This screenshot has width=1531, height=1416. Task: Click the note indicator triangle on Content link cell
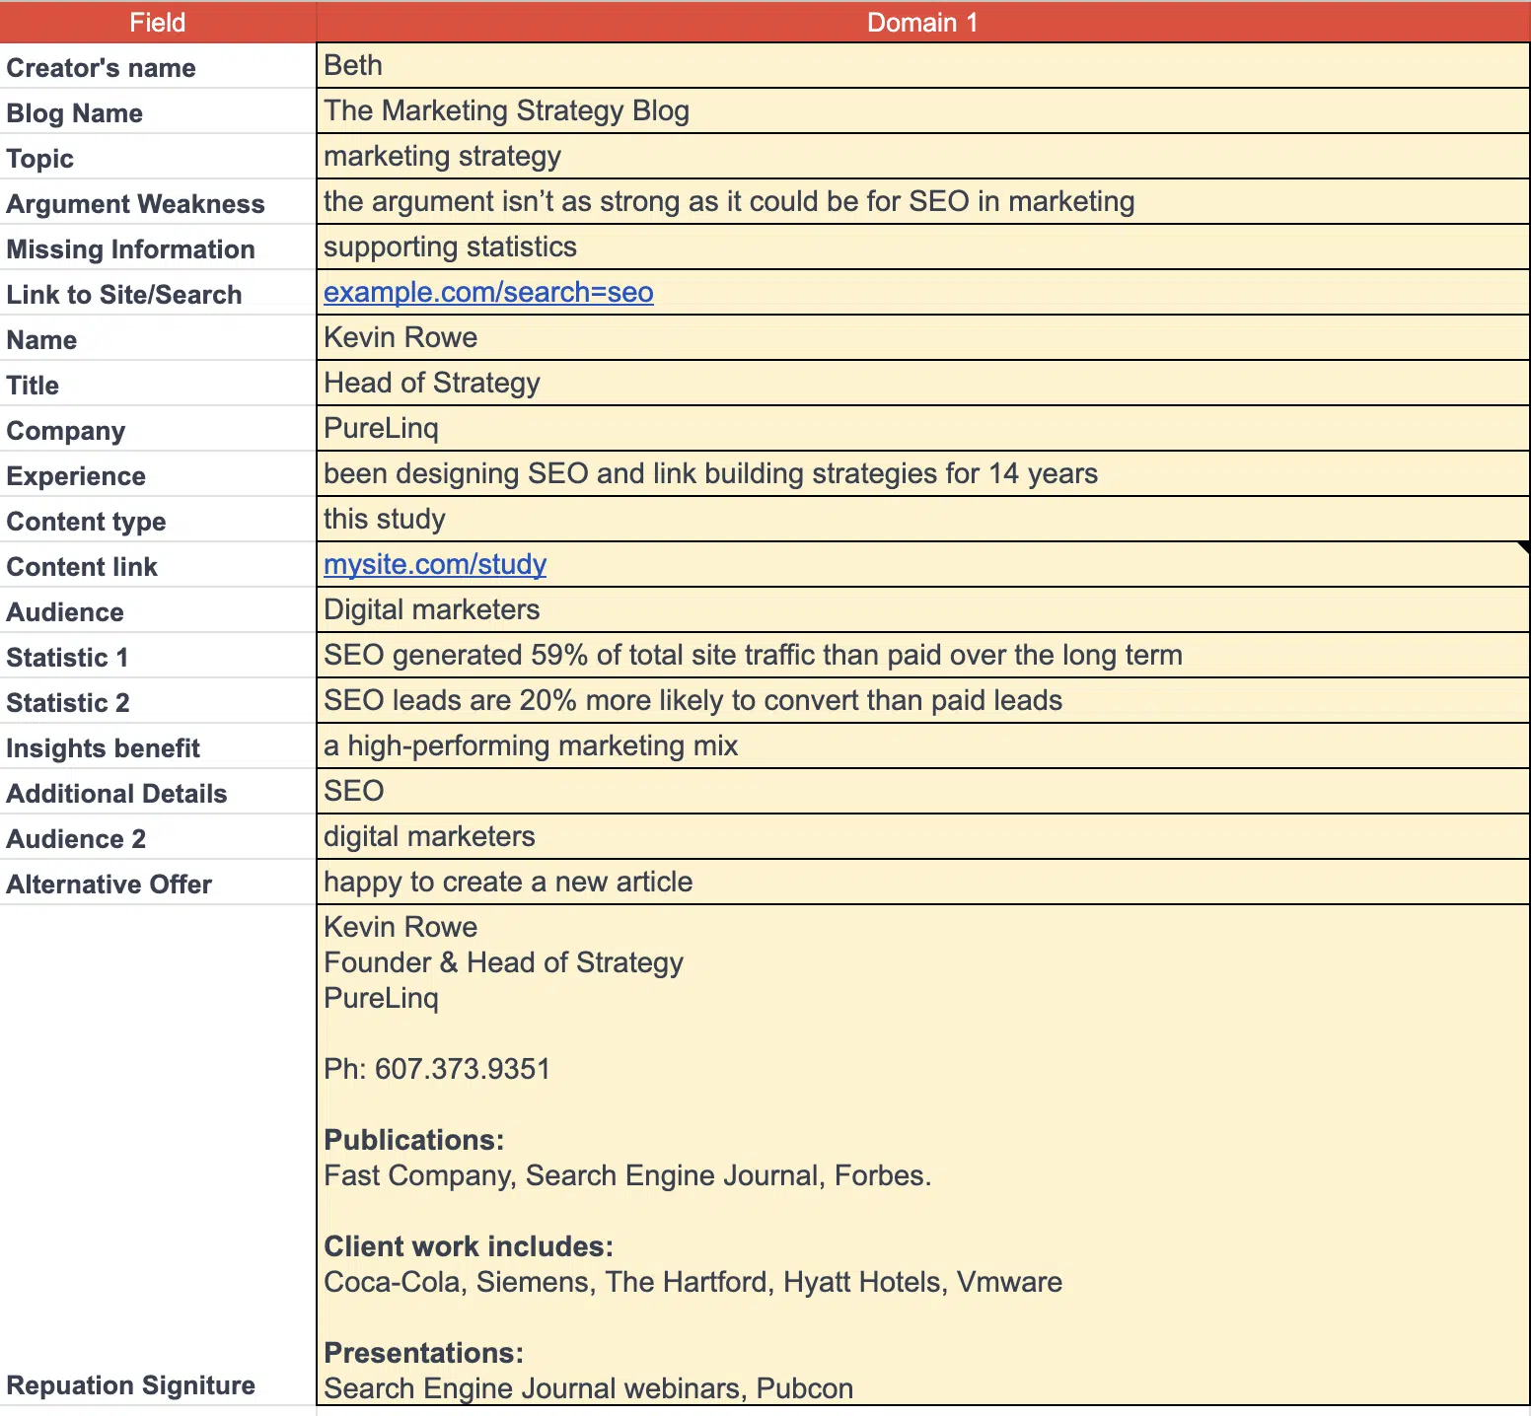(x=1524, y=547)
